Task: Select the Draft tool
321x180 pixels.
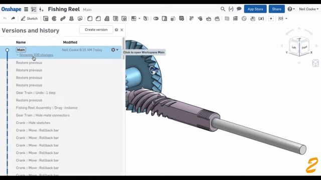Action: (107, 18)
